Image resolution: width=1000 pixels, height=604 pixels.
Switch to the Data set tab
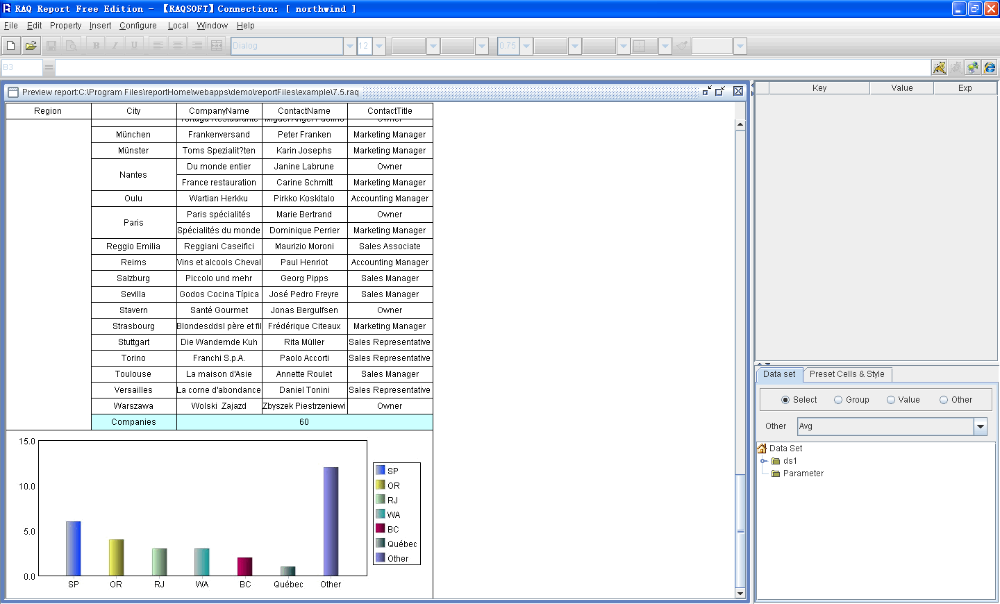click(x=779, y=374)
